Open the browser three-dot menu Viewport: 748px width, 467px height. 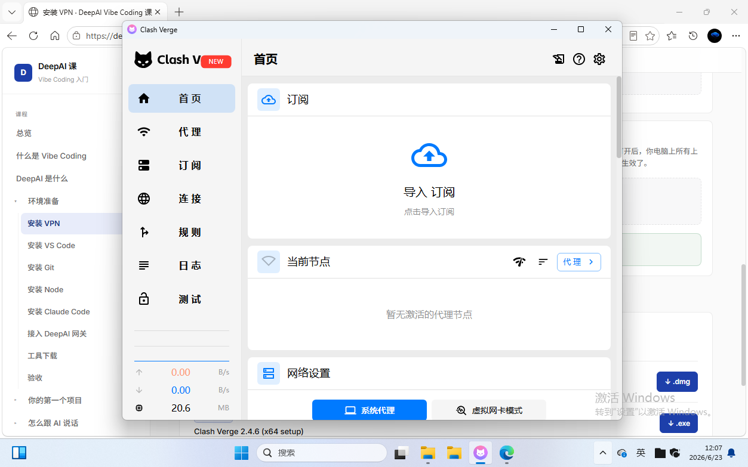point(735,36)
